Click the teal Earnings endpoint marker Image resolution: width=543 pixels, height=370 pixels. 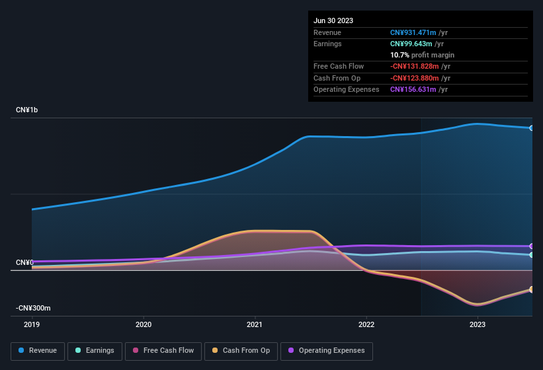coord(532,255)
